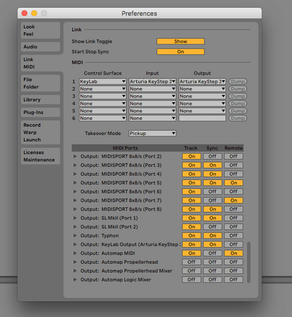292x317 pixels.
Task: Expand Output SL MkII Port 1 row
Action: 75,218
